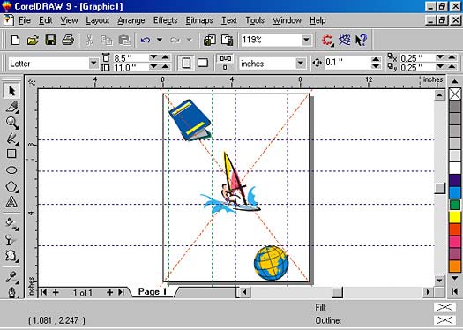Switch page to Landscape orientation
The height and width of the screenshot is (330, 463).
[203, 63]
